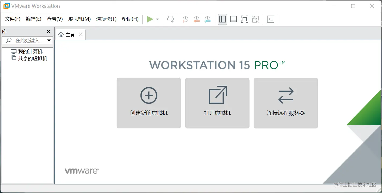Toggle the thumbnail bar view icon
The height and width of the screenshot is (193, 382).
(233, 19)
